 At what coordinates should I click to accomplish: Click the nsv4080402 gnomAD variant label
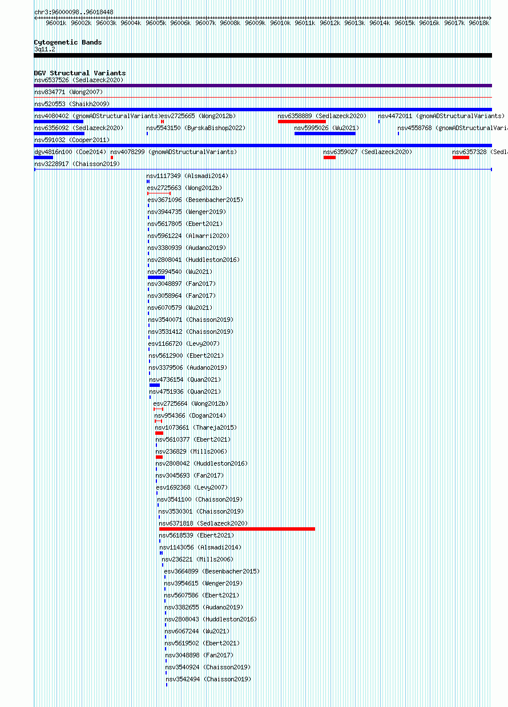tap(96, 116)
